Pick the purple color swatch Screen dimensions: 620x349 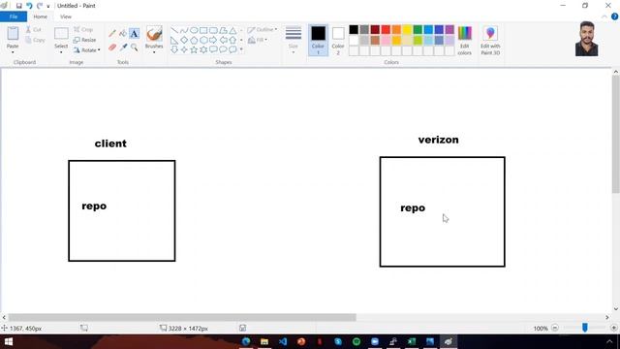click(449, 30)
